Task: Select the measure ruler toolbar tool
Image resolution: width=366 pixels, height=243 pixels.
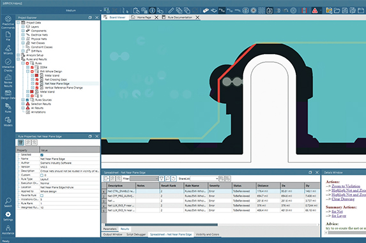Action: [x=171, y=10]
